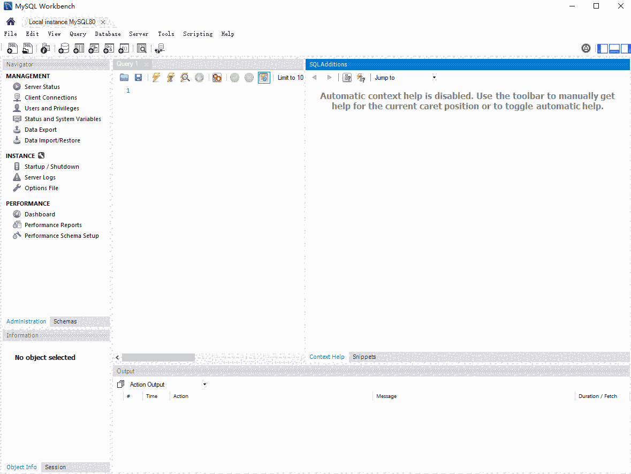Toggle auto-commit mode button in query toolbar
The width and height of the screenshot is (631, 474).
[x=264, y=78]
